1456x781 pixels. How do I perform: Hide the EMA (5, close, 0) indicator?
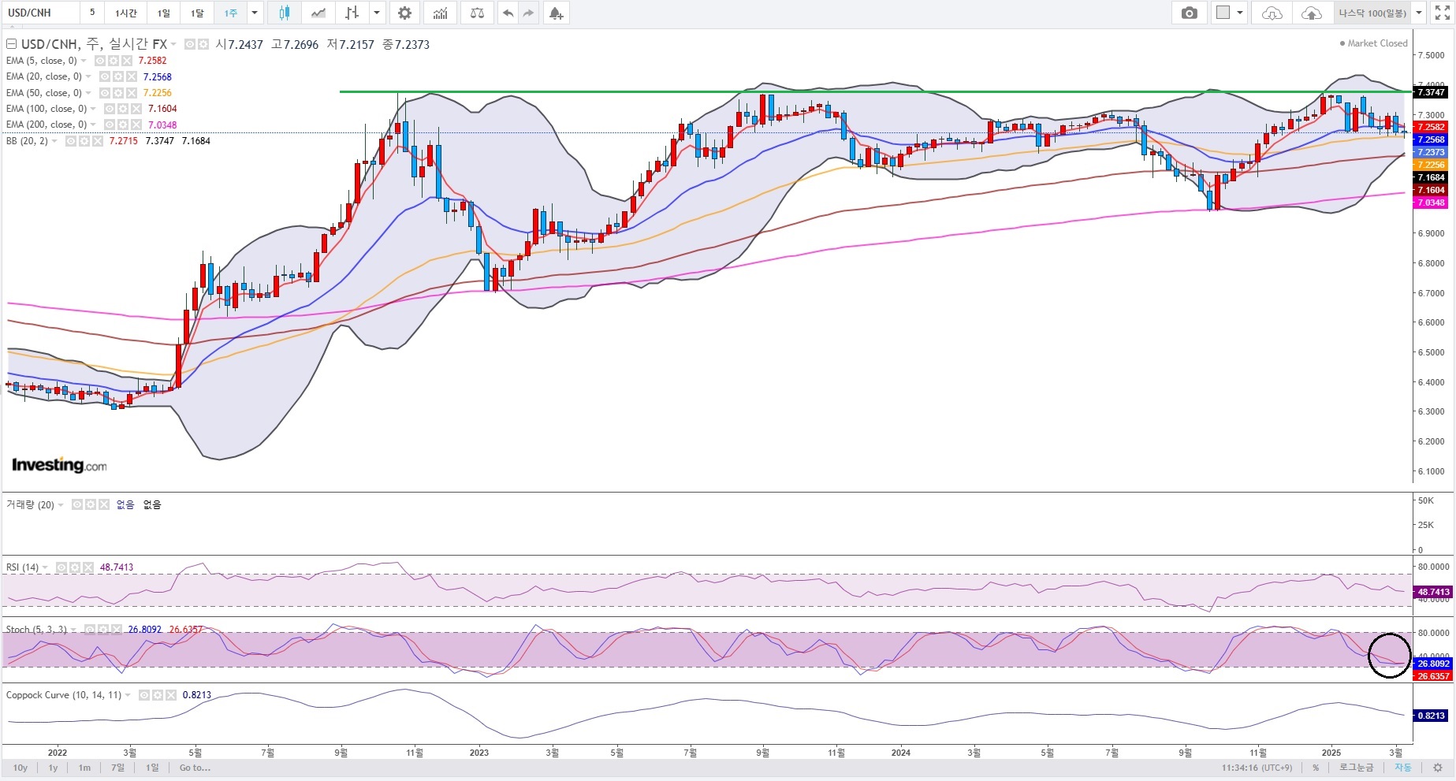click(x=101, y=61)
